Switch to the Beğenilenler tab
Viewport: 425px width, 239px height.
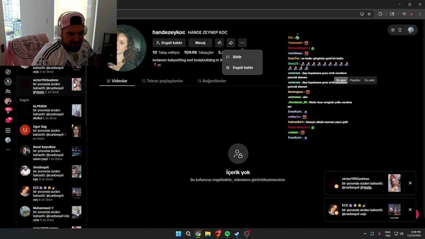pos(212,81)
